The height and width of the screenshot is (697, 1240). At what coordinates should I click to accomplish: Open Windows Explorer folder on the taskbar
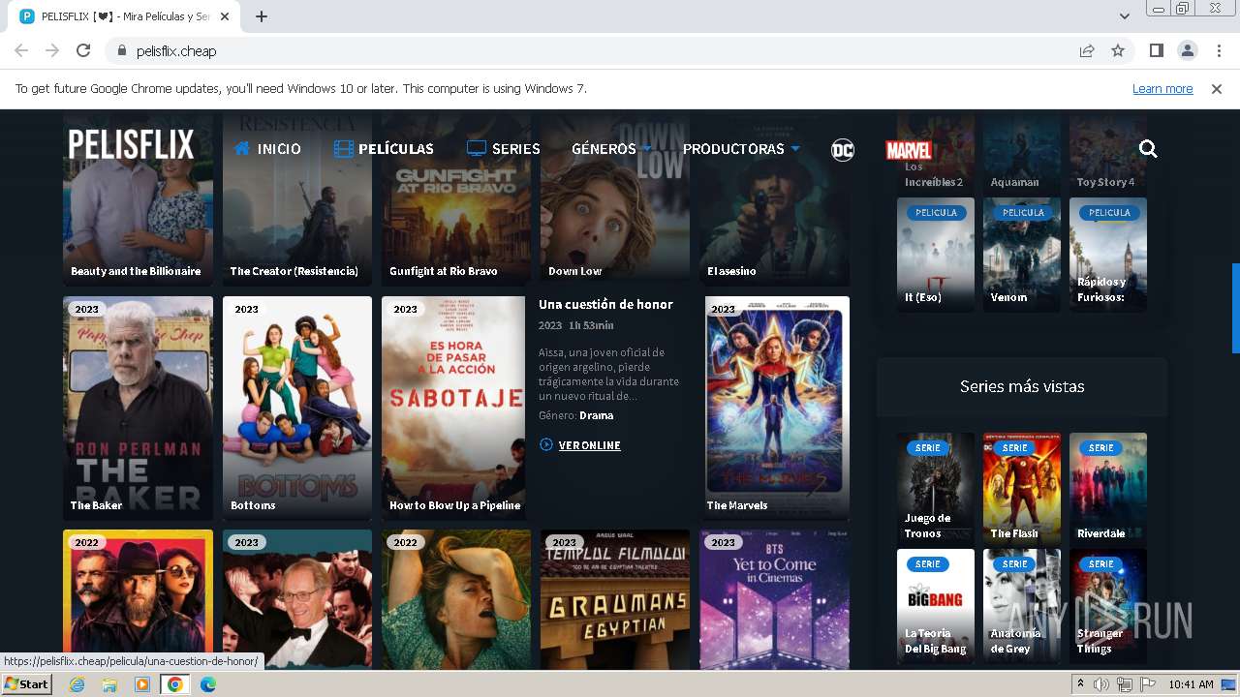[x=109, y=684]
